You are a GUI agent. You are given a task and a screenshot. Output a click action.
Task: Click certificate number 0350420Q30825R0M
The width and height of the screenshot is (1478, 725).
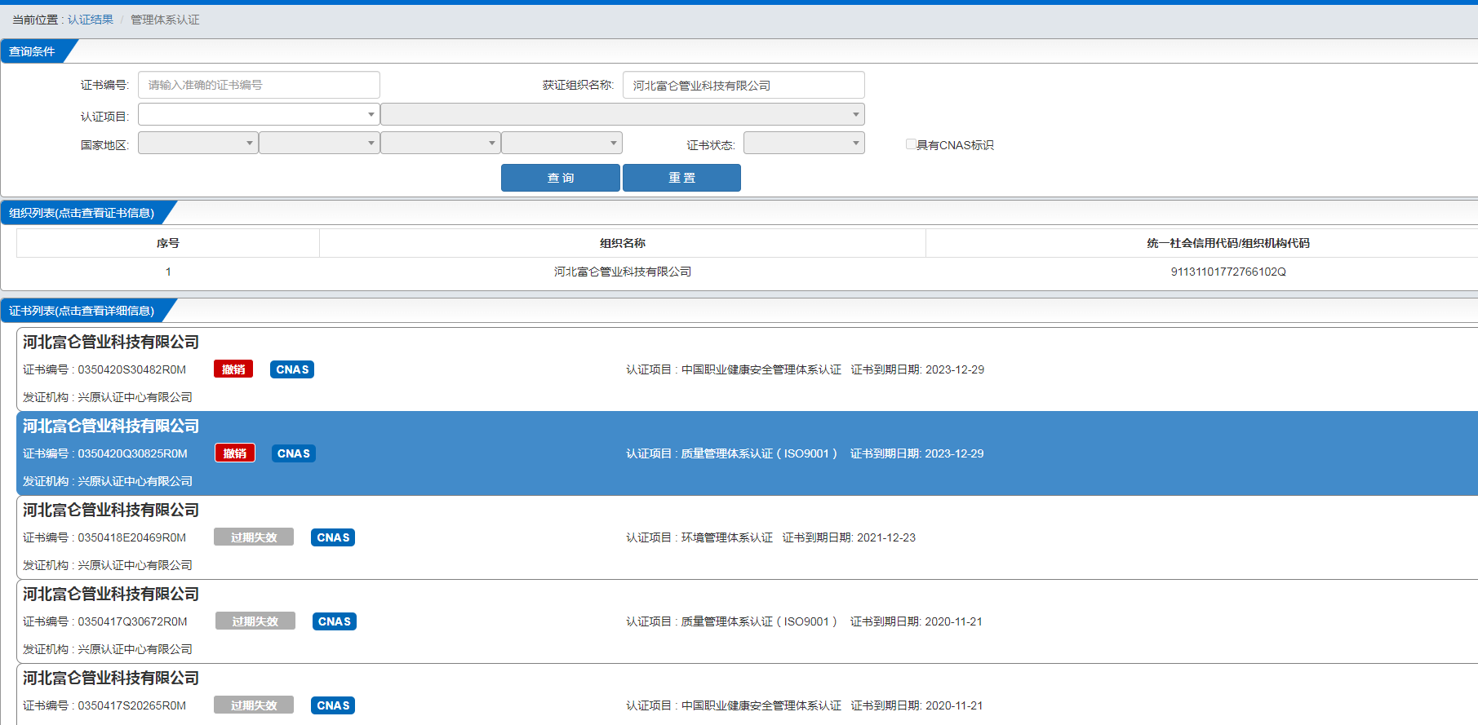(132, 453)
